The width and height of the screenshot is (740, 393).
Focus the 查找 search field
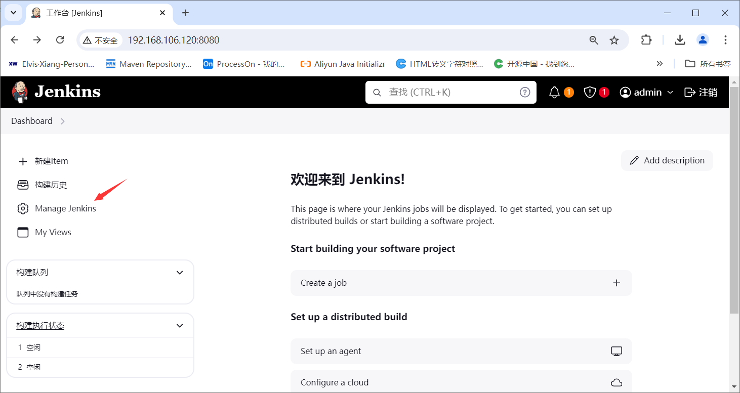point(451,92)
